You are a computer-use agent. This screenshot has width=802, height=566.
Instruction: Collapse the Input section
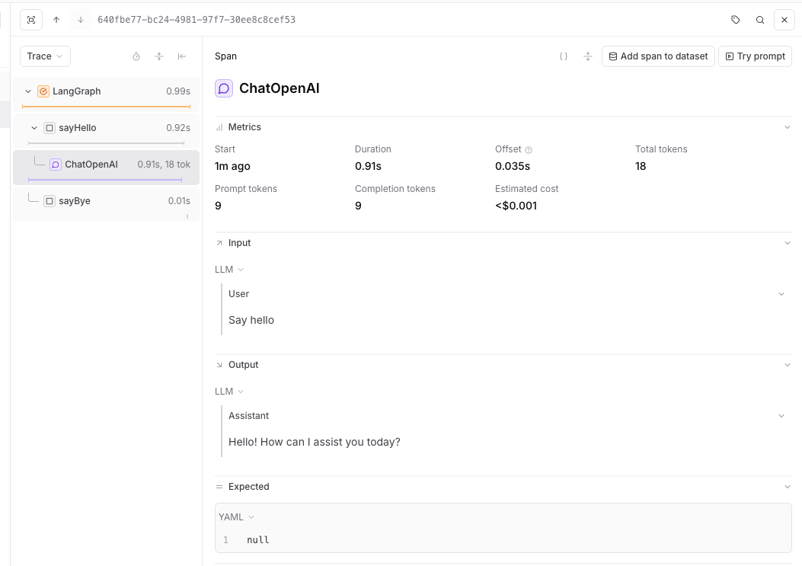(788, 243)
